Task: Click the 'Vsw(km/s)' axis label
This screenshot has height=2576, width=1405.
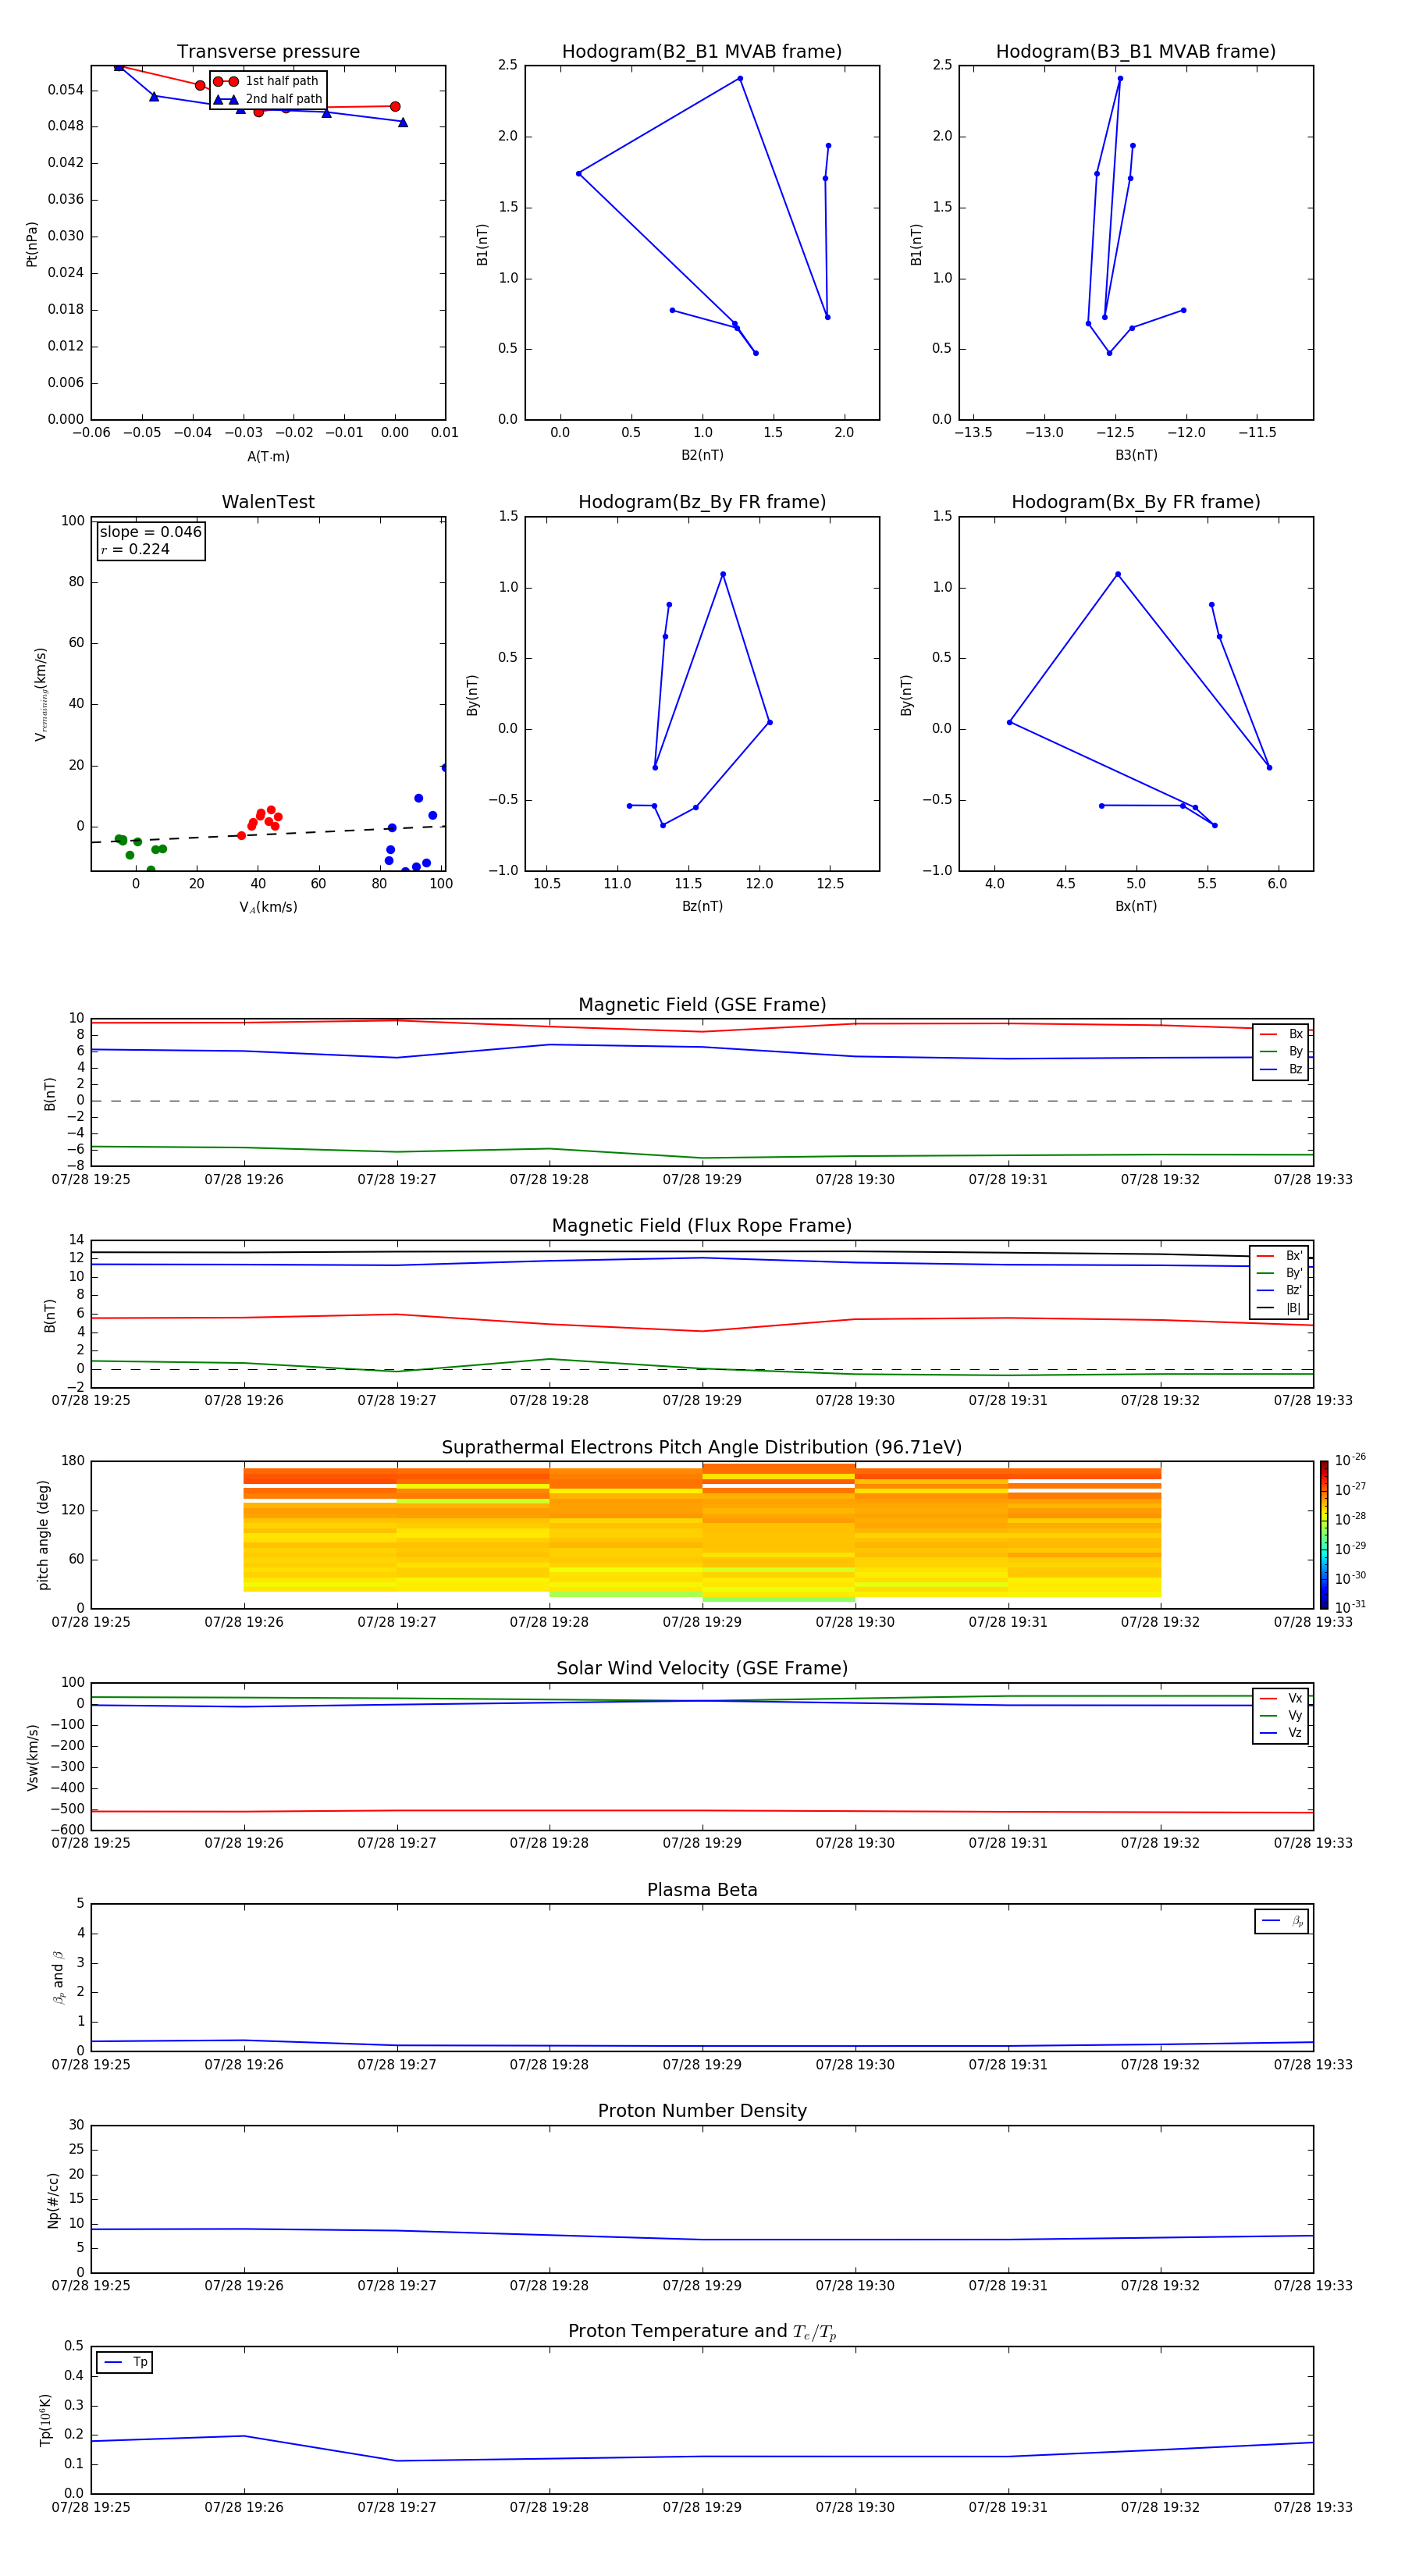Action: coord(33,1757)
